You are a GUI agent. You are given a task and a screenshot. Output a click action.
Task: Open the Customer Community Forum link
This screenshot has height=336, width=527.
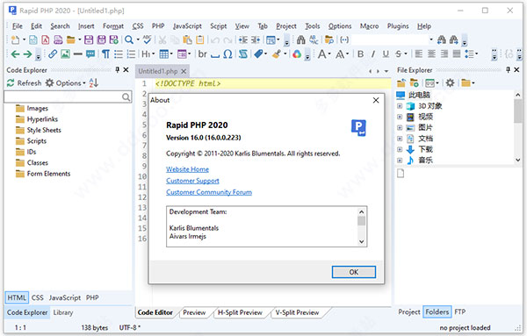point(209,192)
